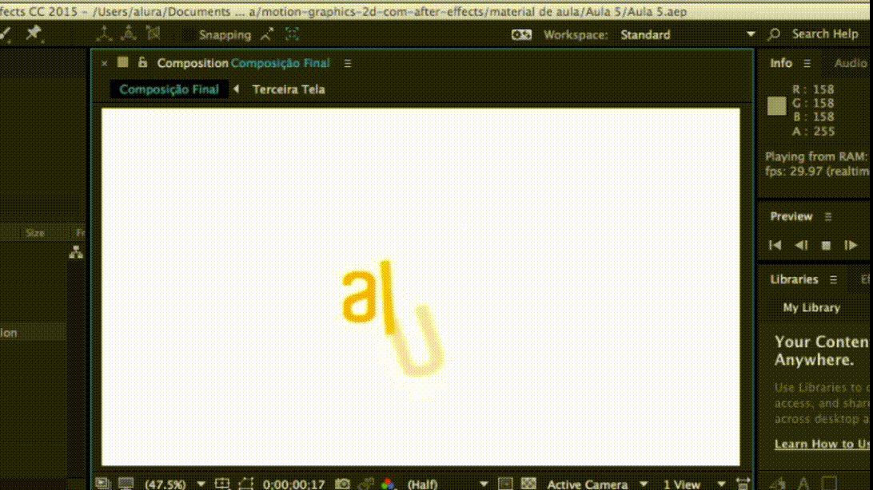Click the Info panel color swatch
The image size is (873, 490).
coord(776,106)
